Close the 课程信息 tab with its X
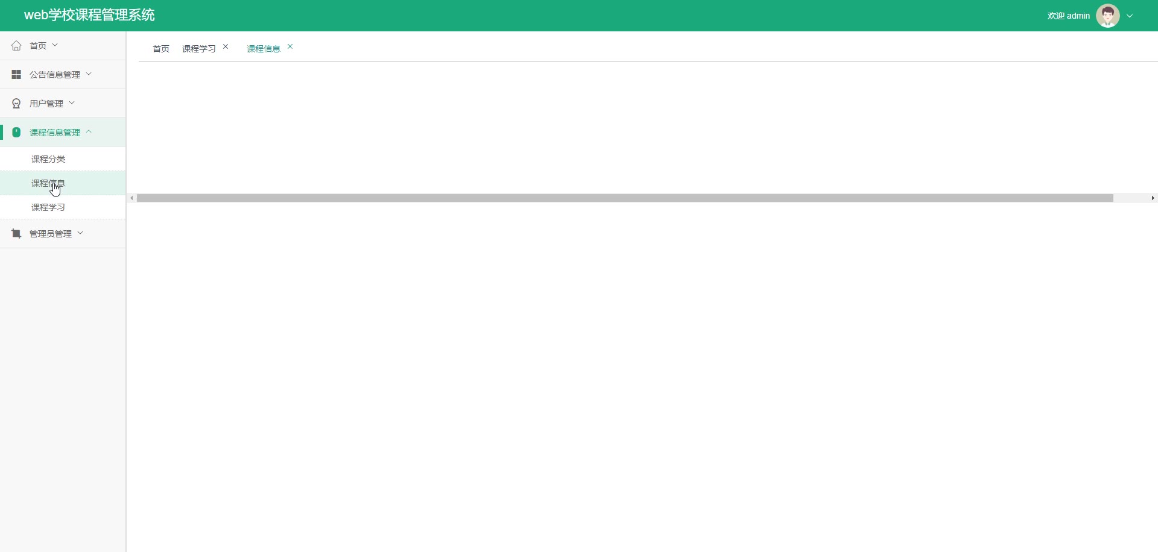 (x=290, y=46)
